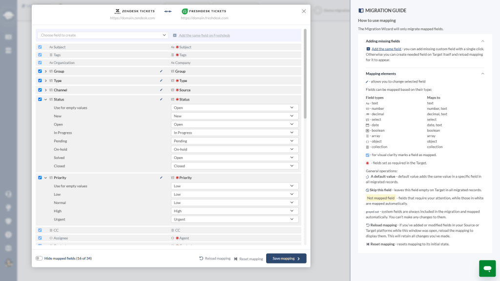The width and height of the screenshot is (500, 281).
Task: Open the New status mapping dropdown
Action: click(235, 116)
